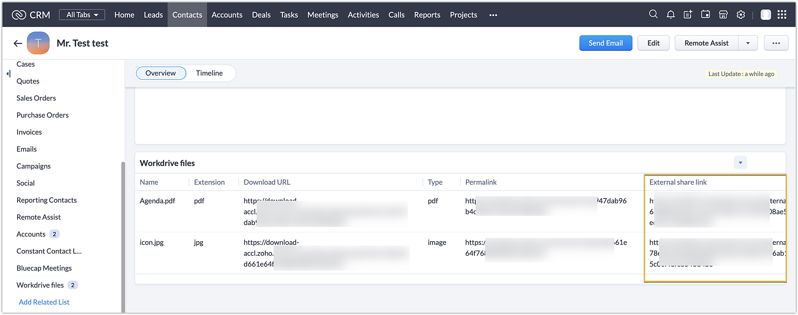Click the Edit button
The image size is (798, 315).
click(x=653, y=43)
